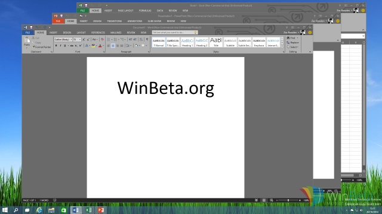Apply the Heading 1 style
Image resolution: width=382 pixels, height=214 pixels.
pyautogui.click(x=187, y=42)
